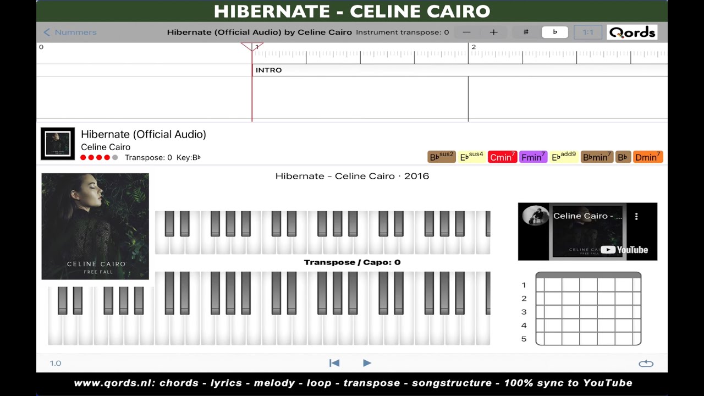
Task: Open the YouTube video three-dot menu
Action: click(x=636, y=216)
